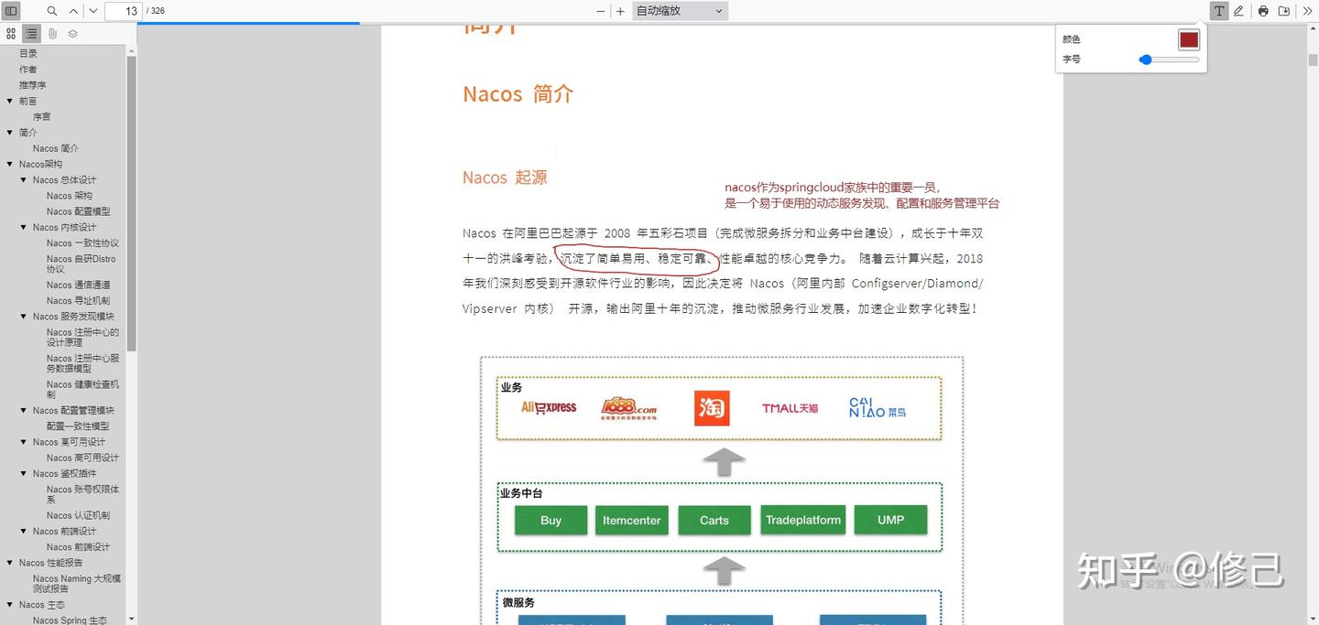The image size is (1319, 625).
Task: Click the page number input field
Action: pos(125,10)
